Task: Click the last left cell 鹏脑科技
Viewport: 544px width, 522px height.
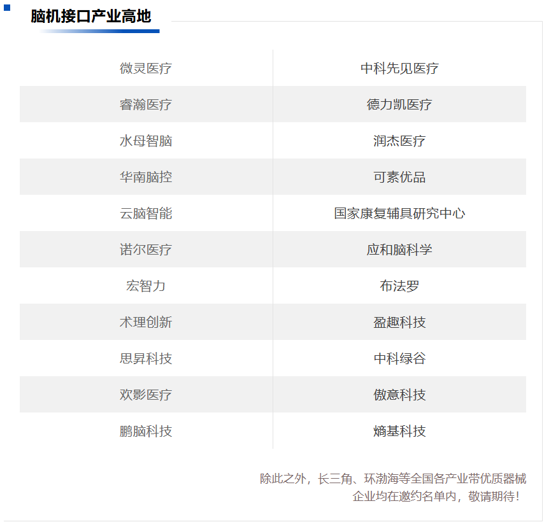Action: pos(146,431)
